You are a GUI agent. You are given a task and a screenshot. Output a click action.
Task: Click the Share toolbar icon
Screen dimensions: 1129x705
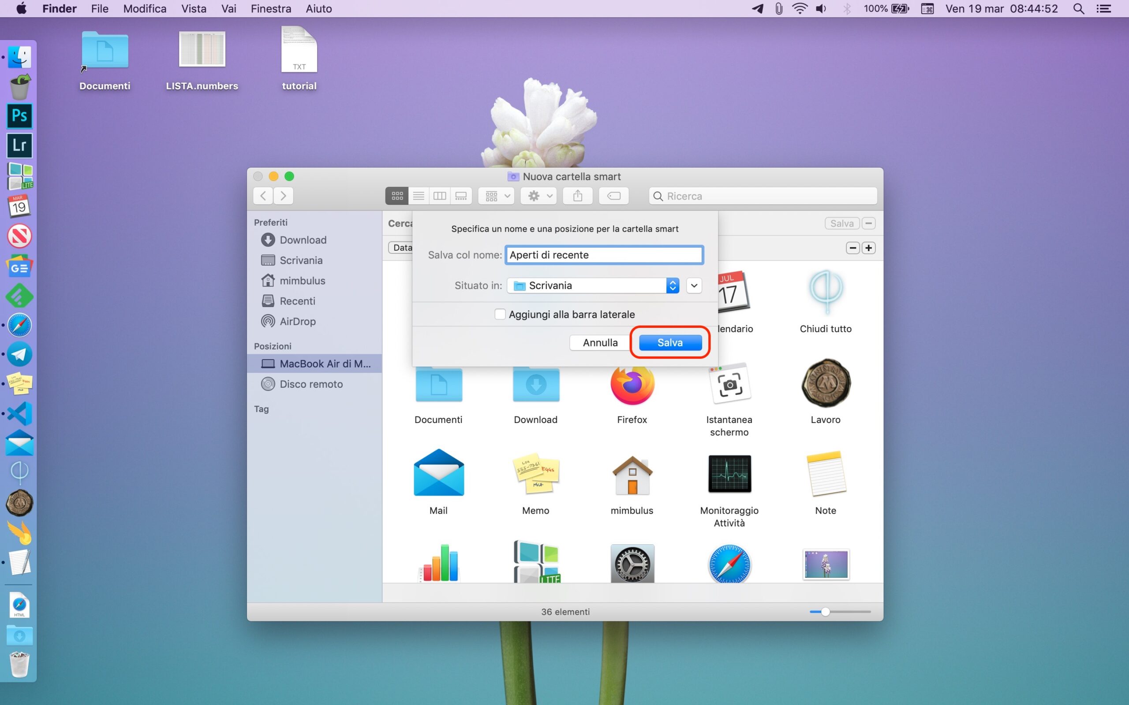coord(578,196)
